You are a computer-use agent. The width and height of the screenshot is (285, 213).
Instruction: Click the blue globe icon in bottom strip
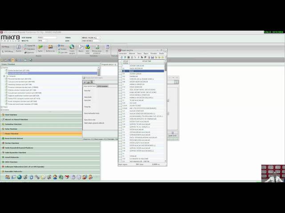[20, 177]
